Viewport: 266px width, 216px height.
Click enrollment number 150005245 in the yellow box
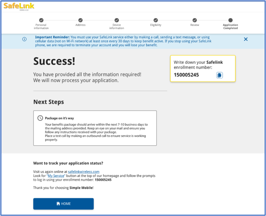coord(186,75)
